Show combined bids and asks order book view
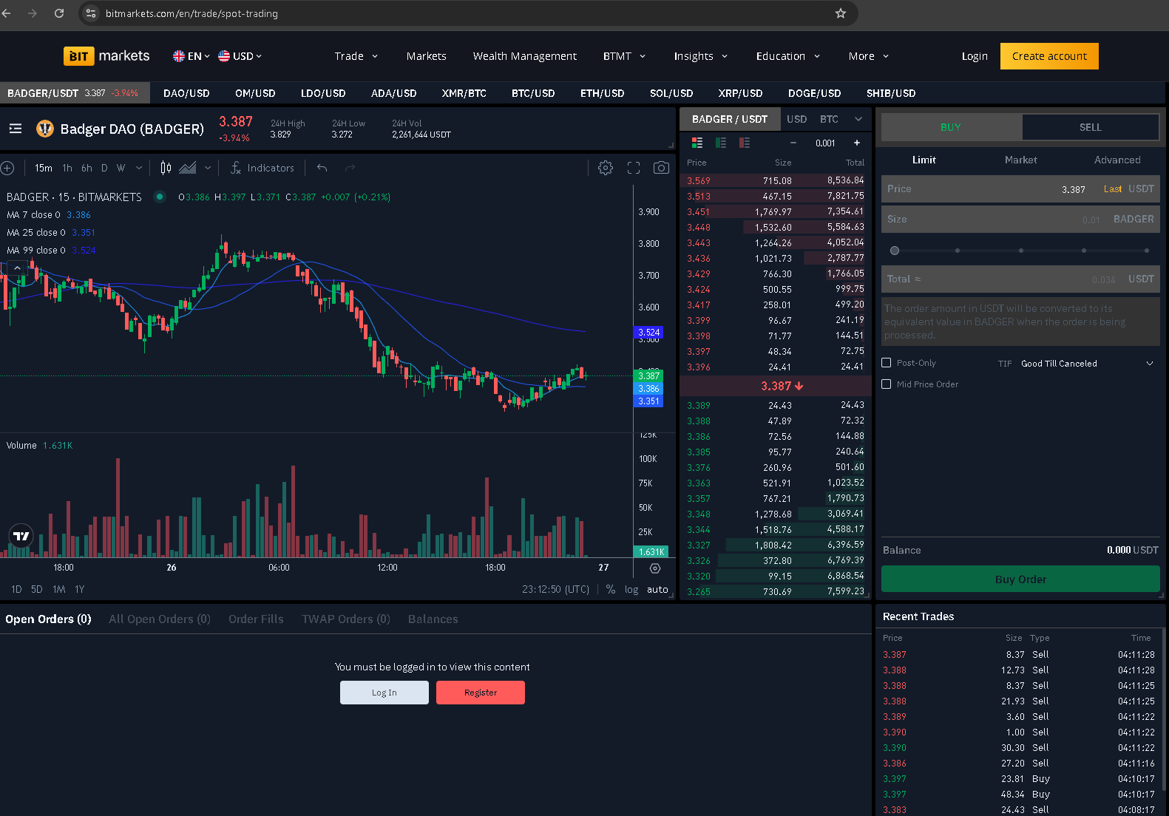The width and height of the screenshot is (1169, 816). click(697, 143)
